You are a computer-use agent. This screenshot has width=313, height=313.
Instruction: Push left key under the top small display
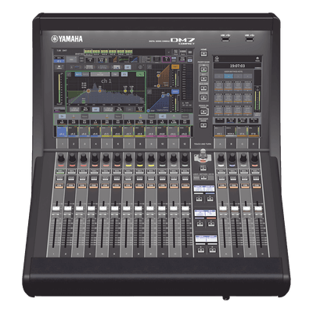(x=199, y=199)
